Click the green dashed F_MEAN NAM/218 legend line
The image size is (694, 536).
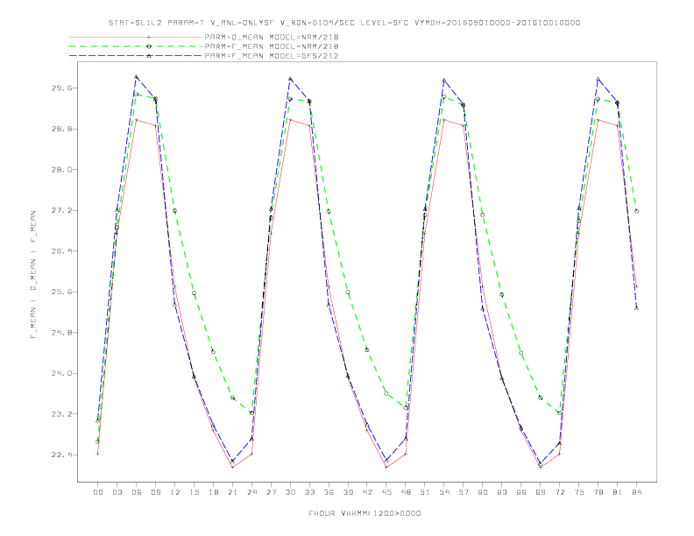(x=136, y=46)
